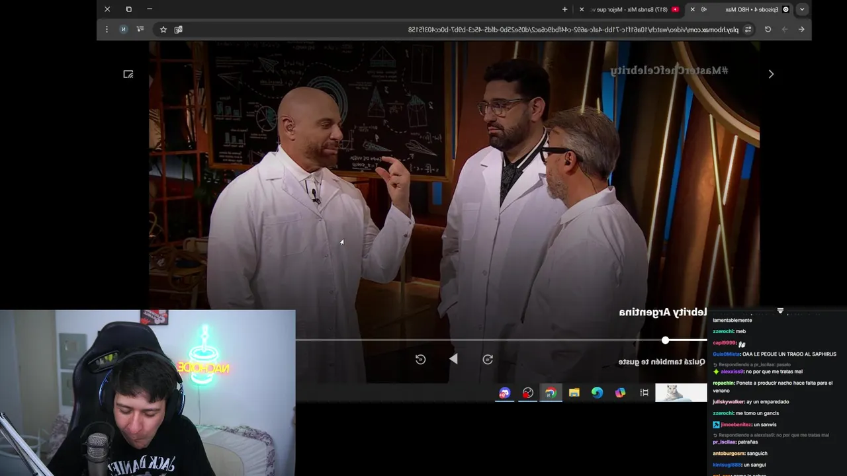This screenshot has height=476, width=847.
Task: Open Microsoft Edge from the taskbar
Action: 597,393
